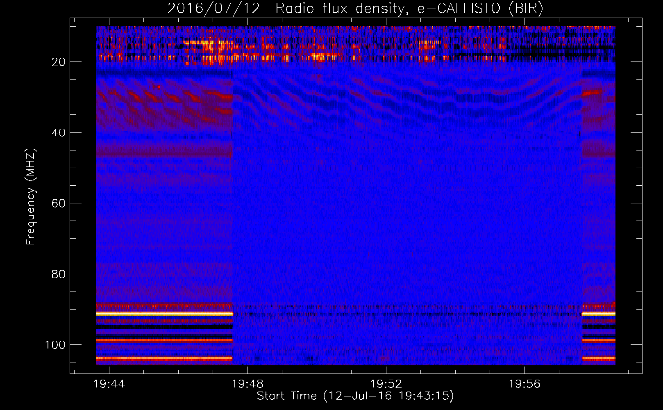Click the 19:44 time tick label
The width and height of the screenshot is (663, 410).
click(x=109, y=384)
